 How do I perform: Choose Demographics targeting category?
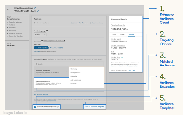(75, 73)
